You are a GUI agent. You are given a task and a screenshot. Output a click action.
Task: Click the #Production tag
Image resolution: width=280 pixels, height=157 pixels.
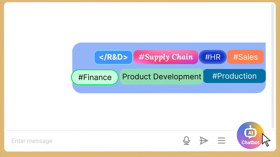(x=234, y=76)
